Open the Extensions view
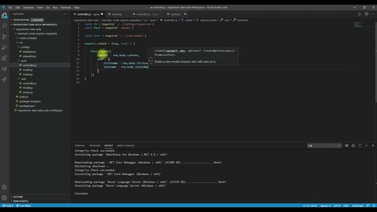Image resolution: width=377 pixels, height=212 pixels. tap(4, 58)
